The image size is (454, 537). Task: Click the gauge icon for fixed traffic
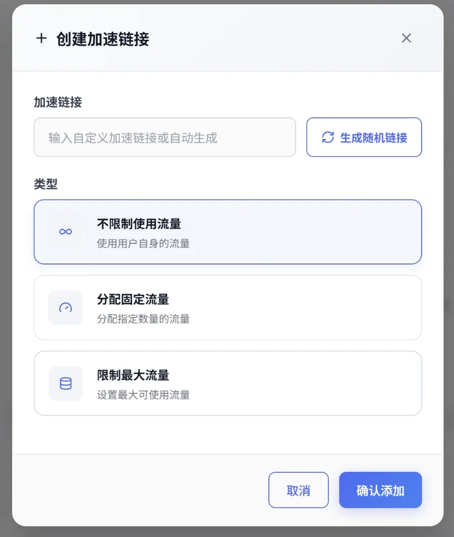(65, 307)
